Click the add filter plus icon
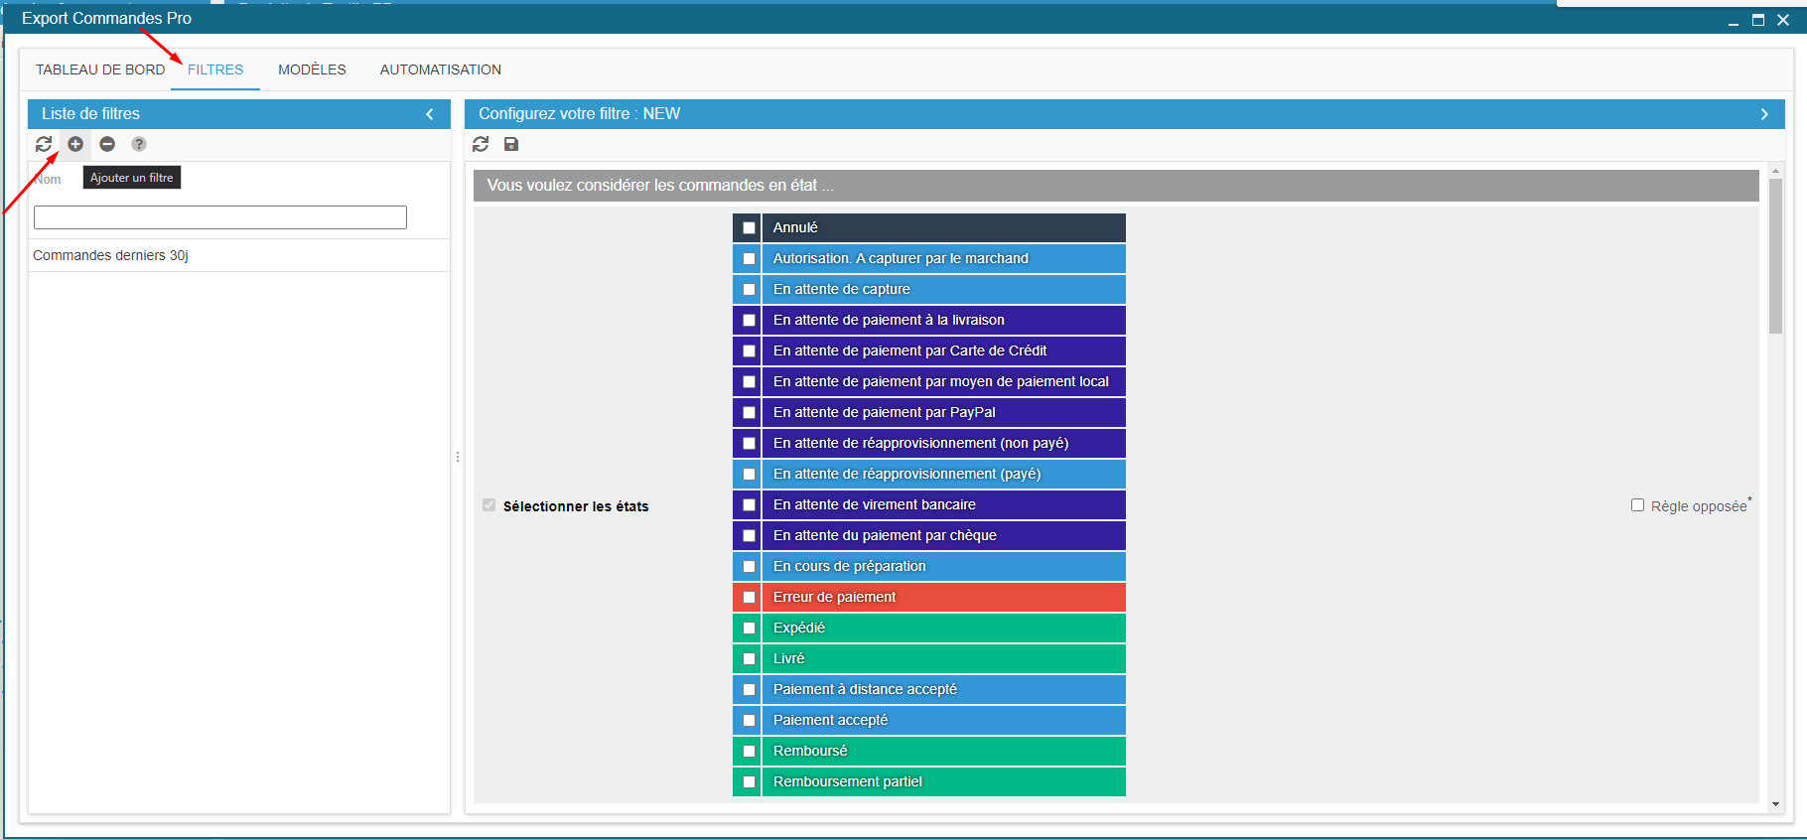Viewport: 1807px width, 840px height. (x=75, y=144)
